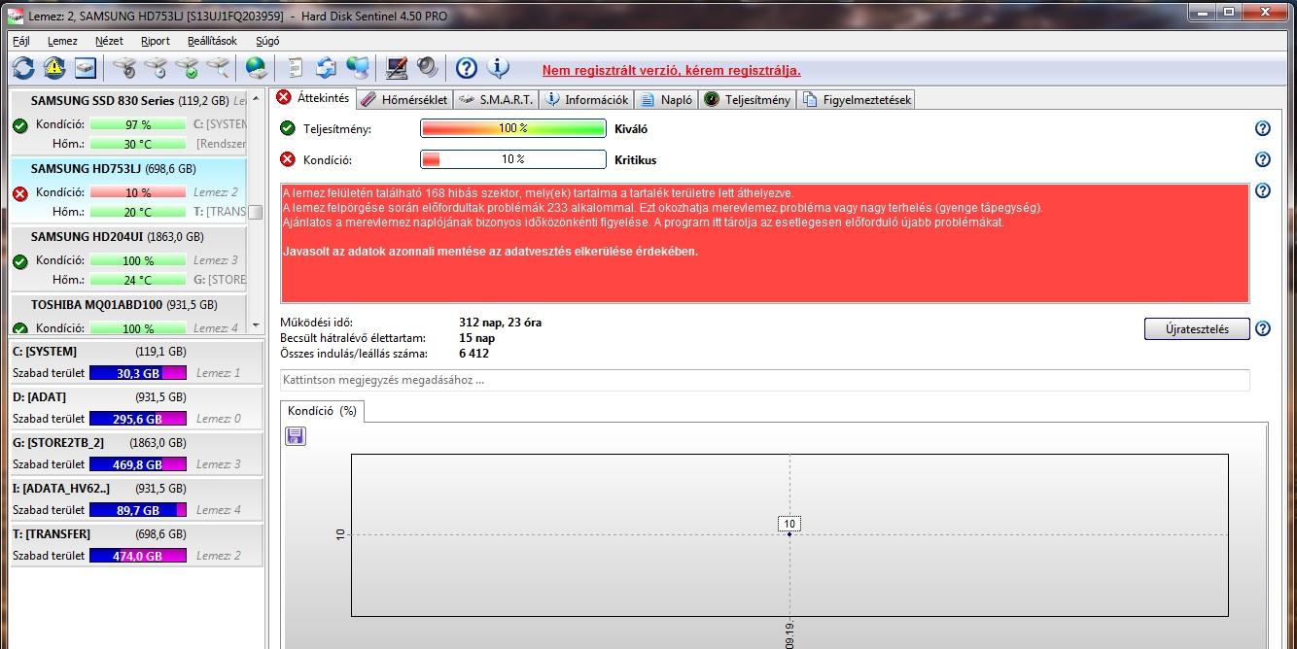This screenshot has width=1297, height=649.
Task: Switch to the Hőmérséklet tab
Action: pos(404,99)
